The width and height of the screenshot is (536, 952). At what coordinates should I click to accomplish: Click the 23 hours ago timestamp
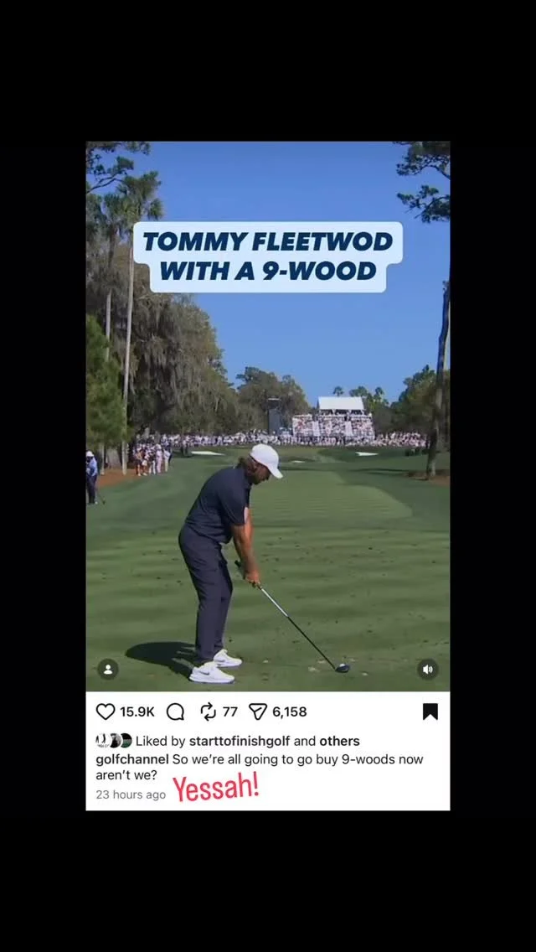click(131, 794)
